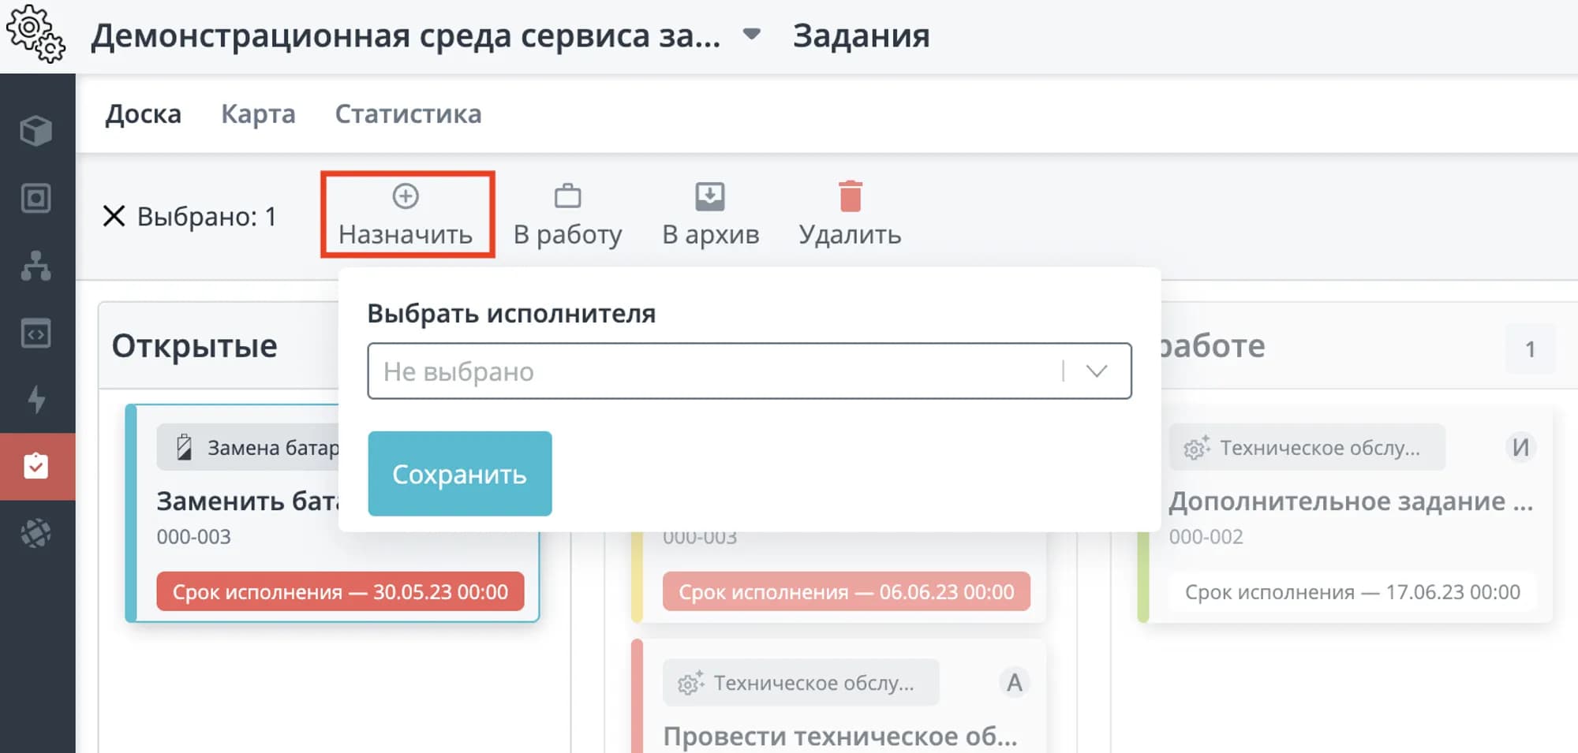Open the hierarchy tree icon in sidebar
1578x753 pixels.
[36, 267]
